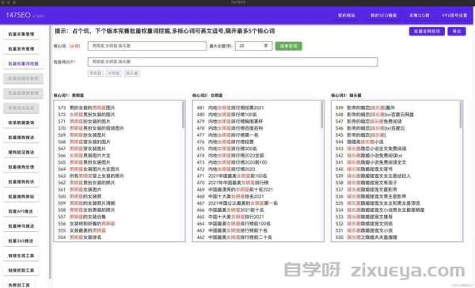Focus the second wide keyword input field
Screen dimensions: 475x288
pyautogui.click(x=233, y=62)
